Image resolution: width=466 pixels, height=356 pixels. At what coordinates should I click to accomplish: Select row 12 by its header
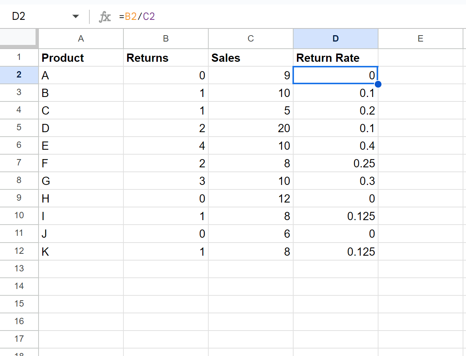(19, 251)
